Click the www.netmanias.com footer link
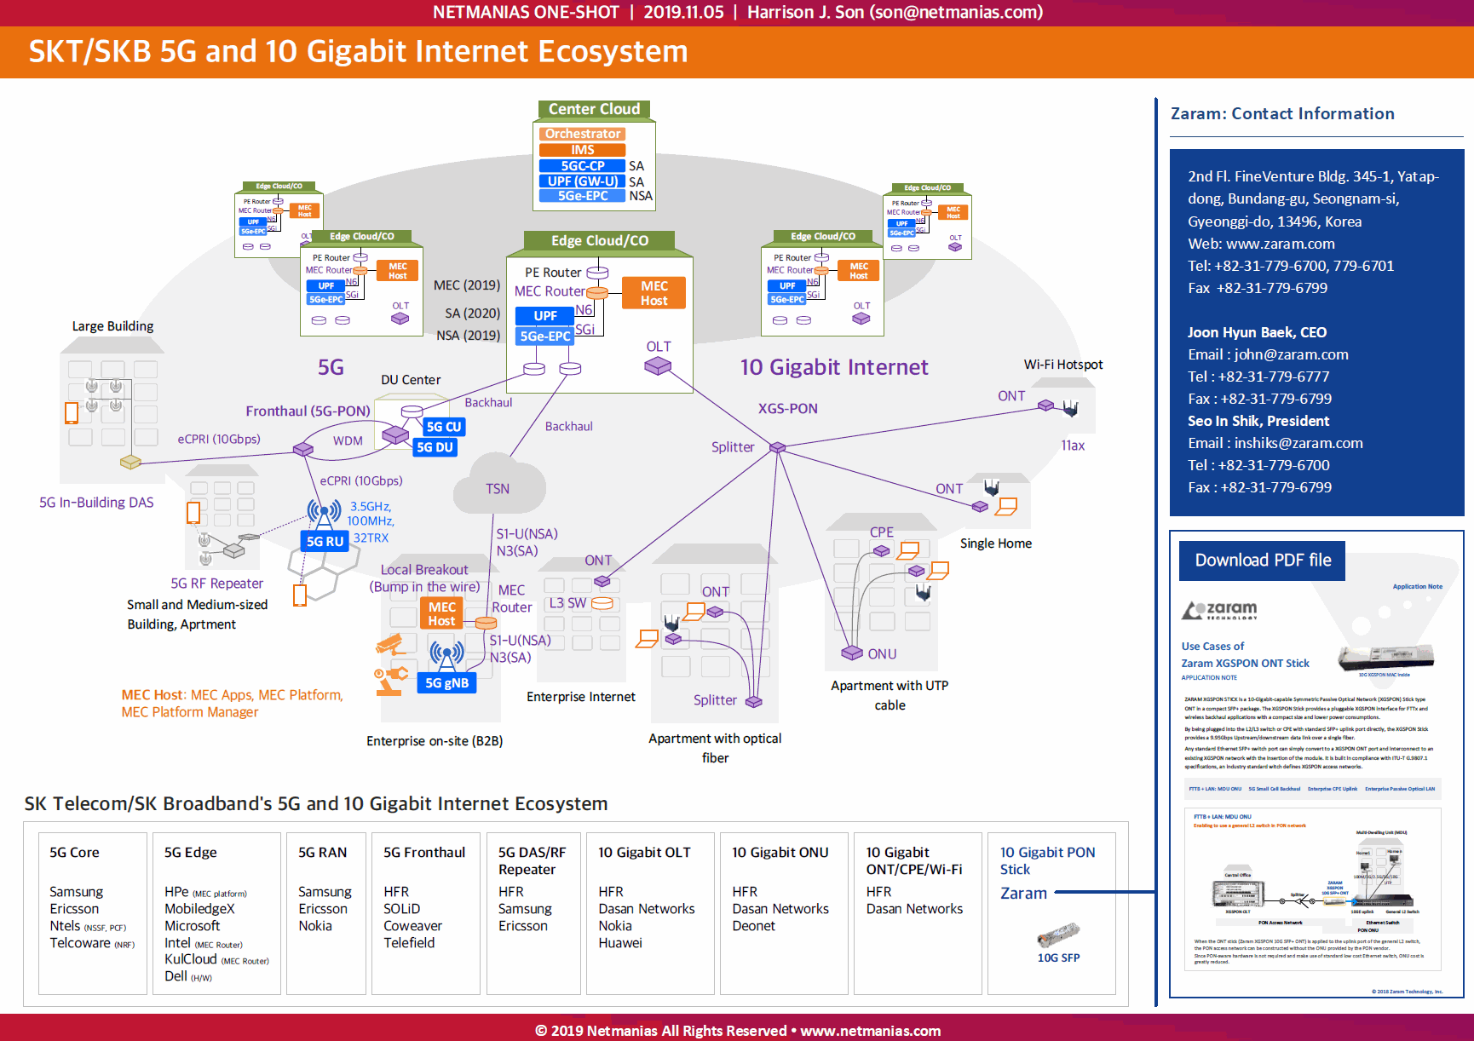The image size is (1474, 1041). (x=870, y=1031)
